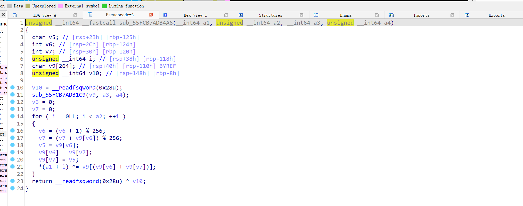The image size is (523, 206).
Task: Toggle breakpoint dot on line 10
Action: coord(12,87)
